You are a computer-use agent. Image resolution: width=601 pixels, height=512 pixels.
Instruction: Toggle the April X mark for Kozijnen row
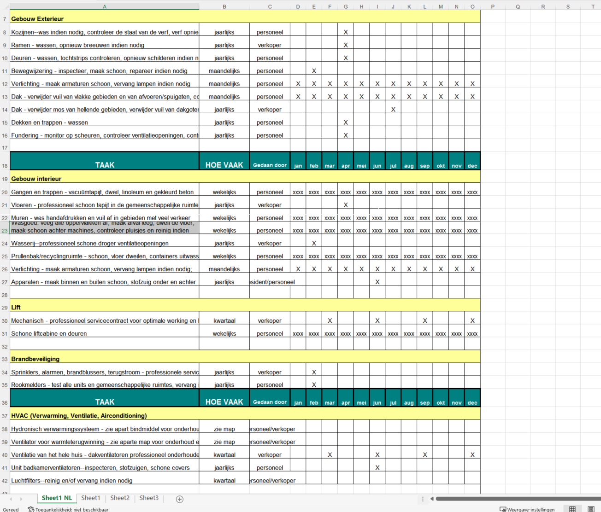pos(346,32)
